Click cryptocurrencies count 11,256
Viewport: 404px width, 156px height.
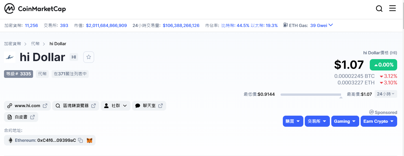[31, 25]
